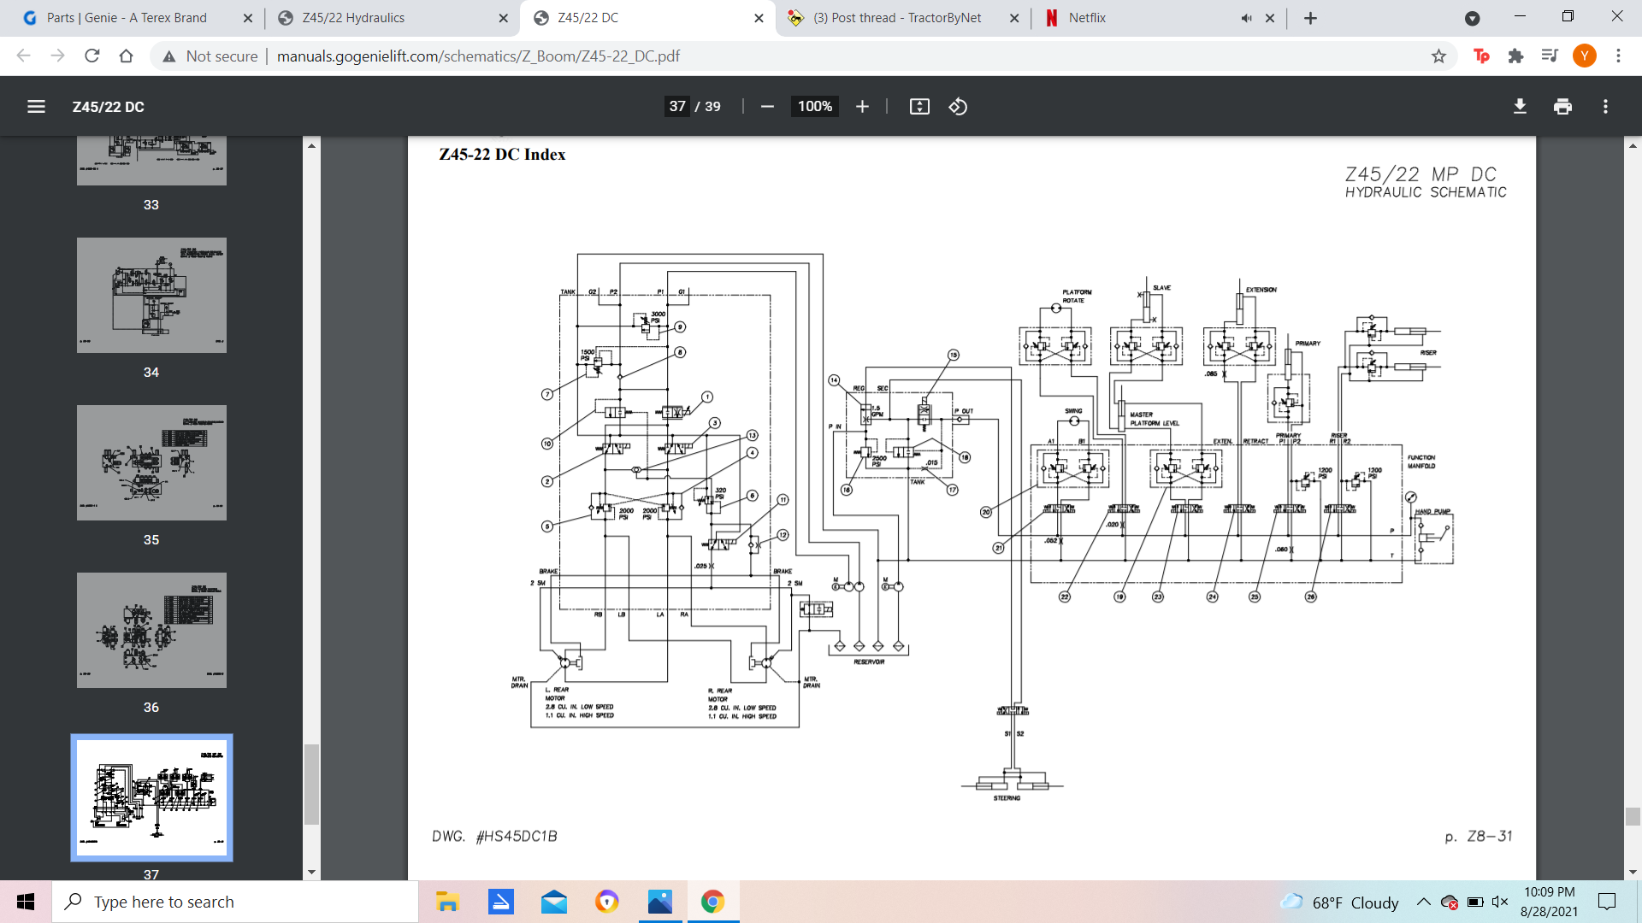Viewport: 1642px width, 923px height.
Task: Click the page number field
Action: [x=677, y=107]
